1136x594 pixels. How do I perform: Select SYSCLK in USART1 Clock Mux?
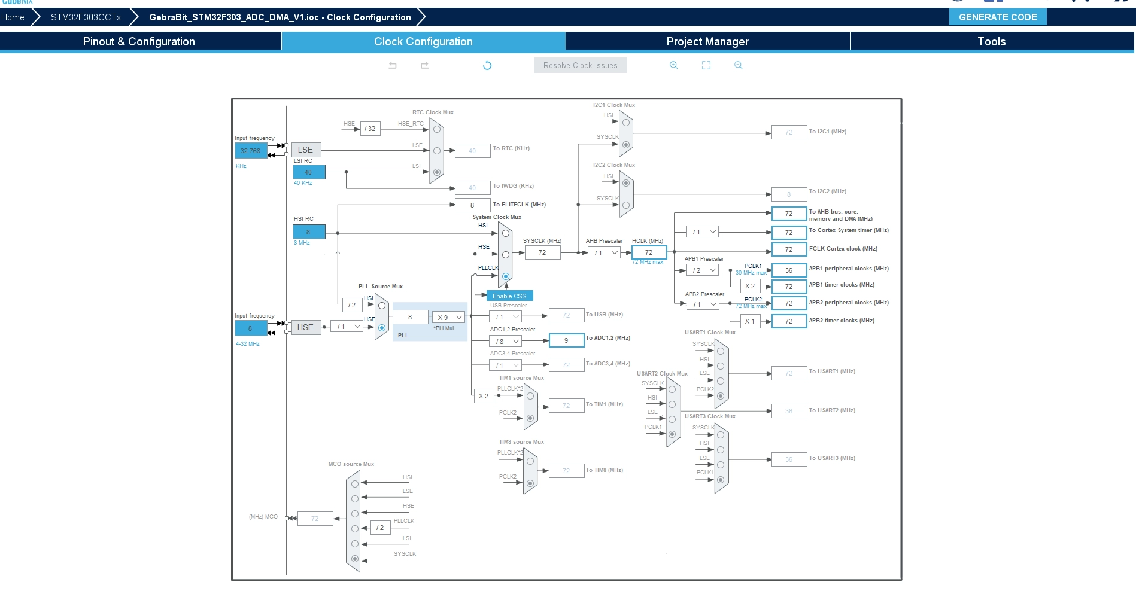click(721, 351)
